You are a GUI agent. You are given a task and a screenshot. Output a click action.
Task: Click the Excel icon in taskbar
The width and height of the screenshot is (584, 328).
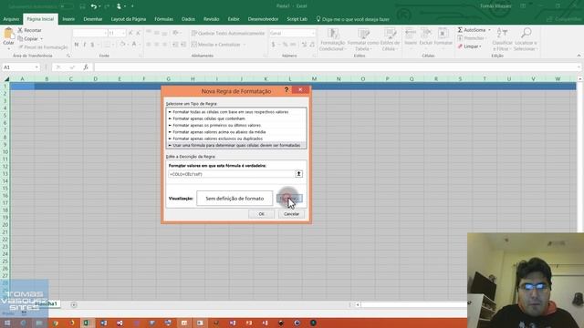(x=86, y=323)
